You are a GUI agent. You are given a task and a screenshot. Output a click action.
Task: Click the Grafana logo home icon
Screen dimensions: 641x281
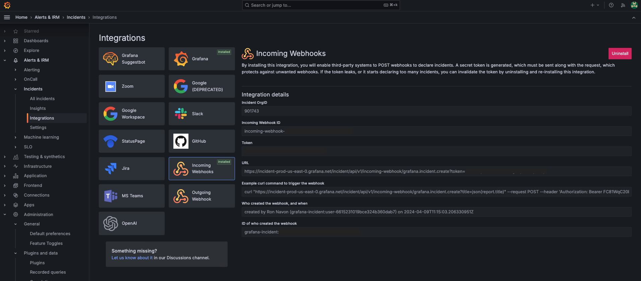pyautogui.click(x=7, y=5)
